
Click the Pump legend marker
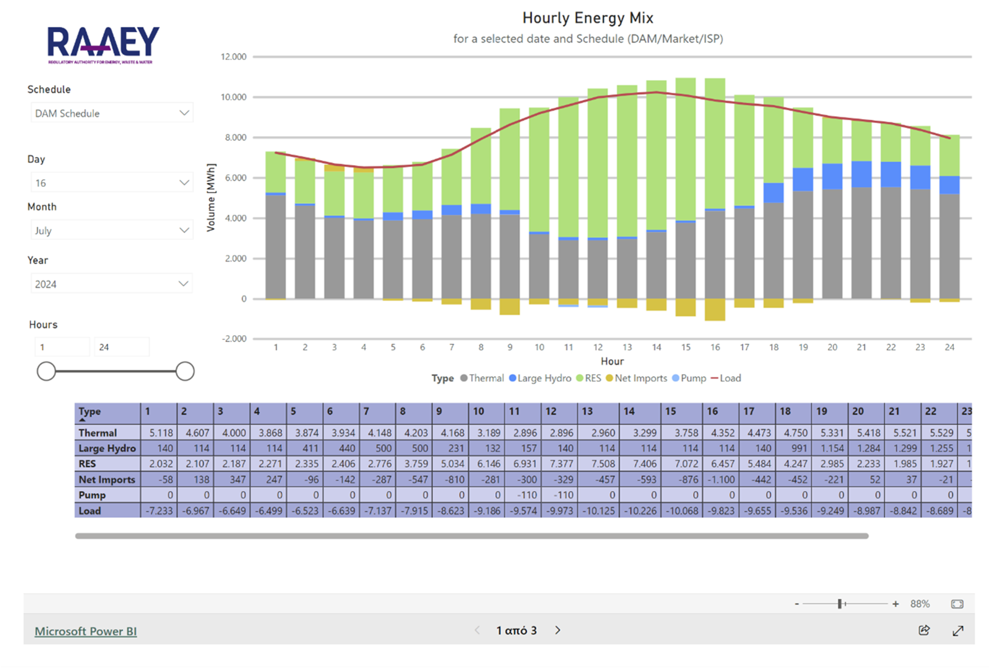pyautogui.click(x=676, y=378)
